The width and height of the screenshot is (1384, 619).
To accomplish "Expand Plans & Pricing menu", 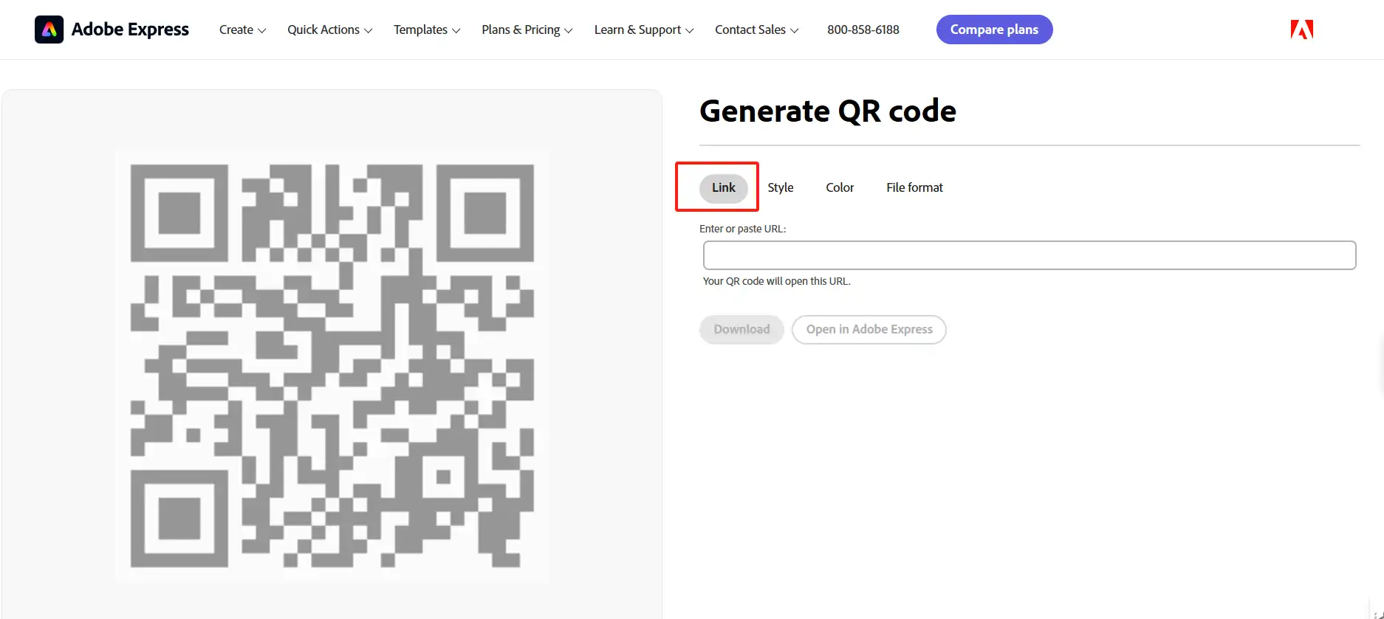I will tap(527, 30).
